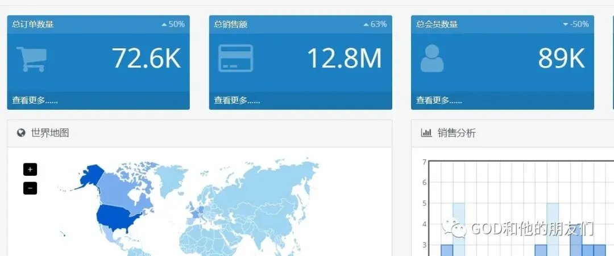Open 查看更多 link under 总销售额

point(237,100)
